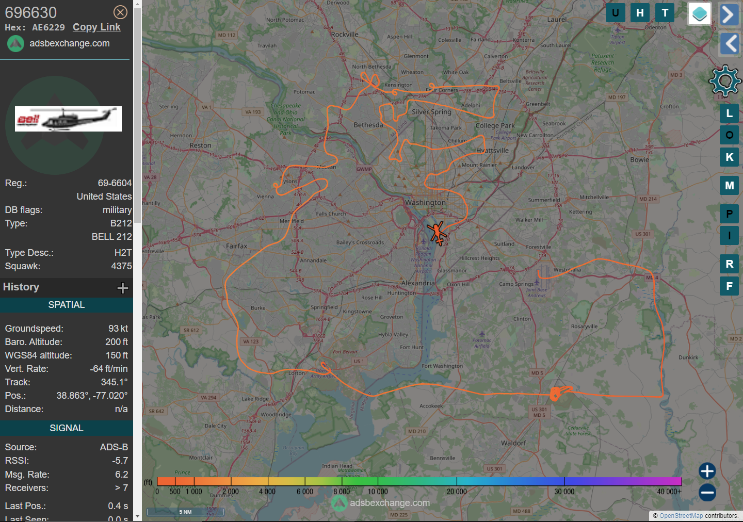Image resolution: width=743 pixels, height=522 pixels.
Task: Click the Baro. Altitude value 200 ft
Action: [117, 342]
